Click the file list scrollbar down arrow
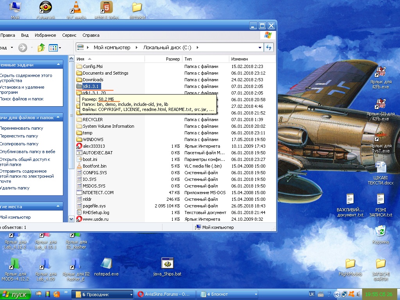The image size is (400, 300). point(71,219)
